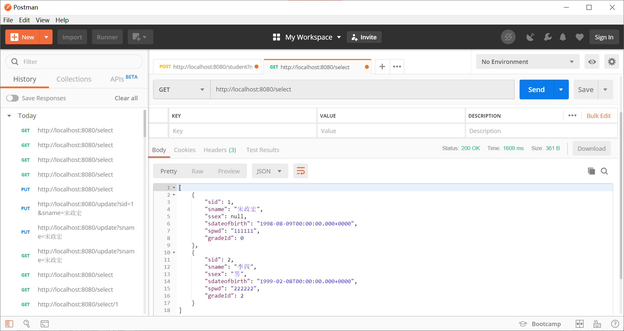Image resolution: width=624 pixels, height=331 pixels.
Task: Click the Filter search field
Action: click(74, 62)
